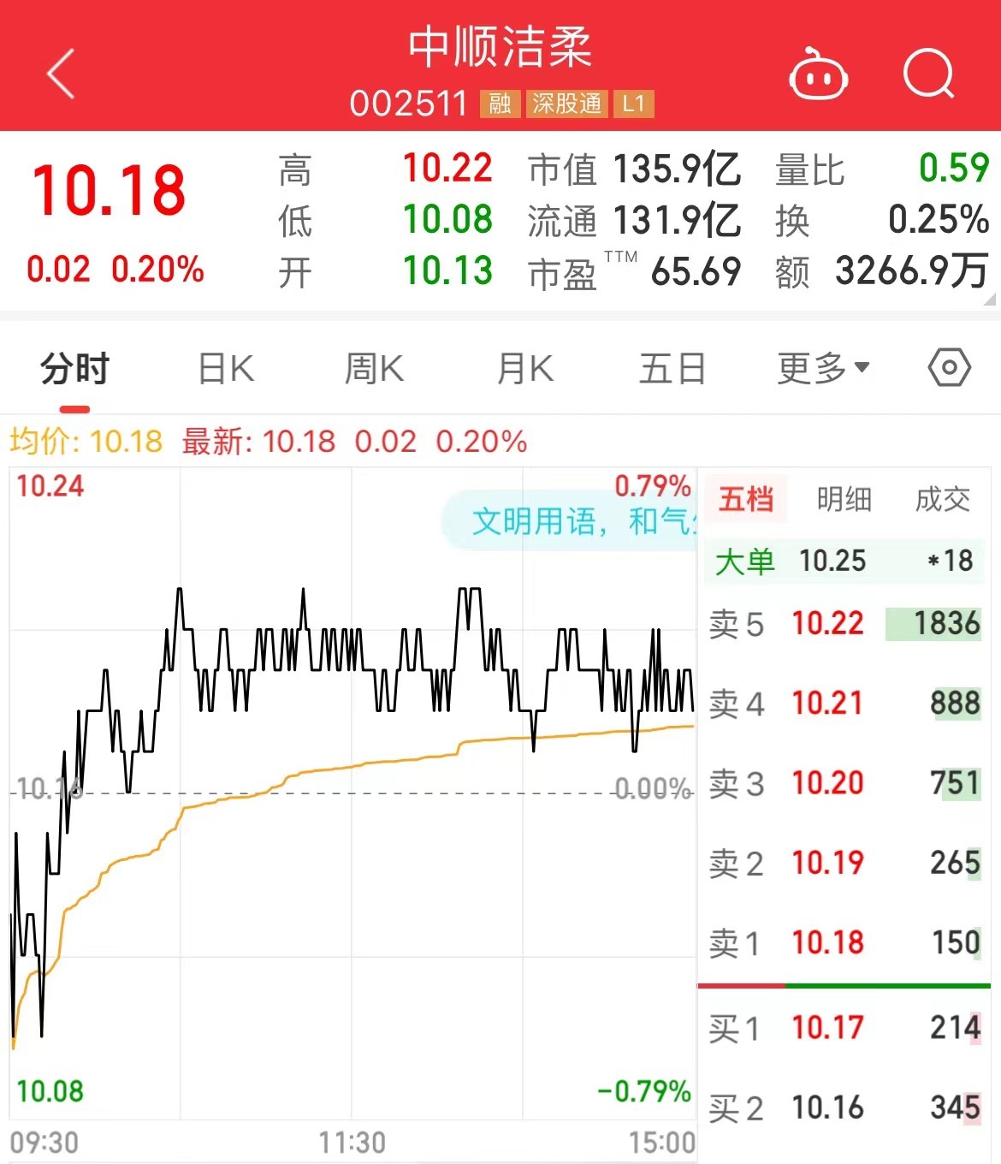Screen dimensions: 1001x1164
Task: Tap the 卖4 volume 888
Action: (x=955, y=703)
